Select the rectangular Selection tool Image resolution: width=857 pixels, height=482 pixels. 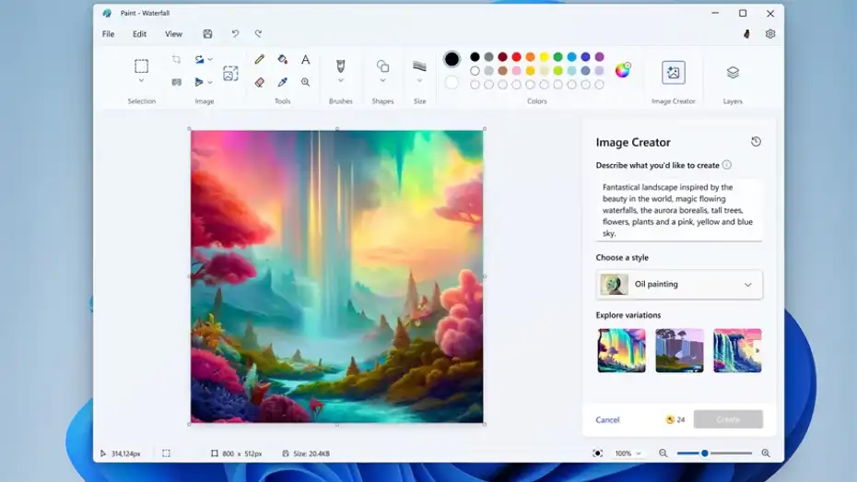coord(142,66)
